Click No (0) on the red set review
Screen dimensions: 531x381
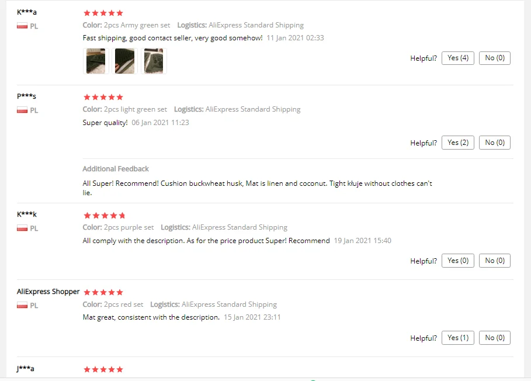click(495, 338)
